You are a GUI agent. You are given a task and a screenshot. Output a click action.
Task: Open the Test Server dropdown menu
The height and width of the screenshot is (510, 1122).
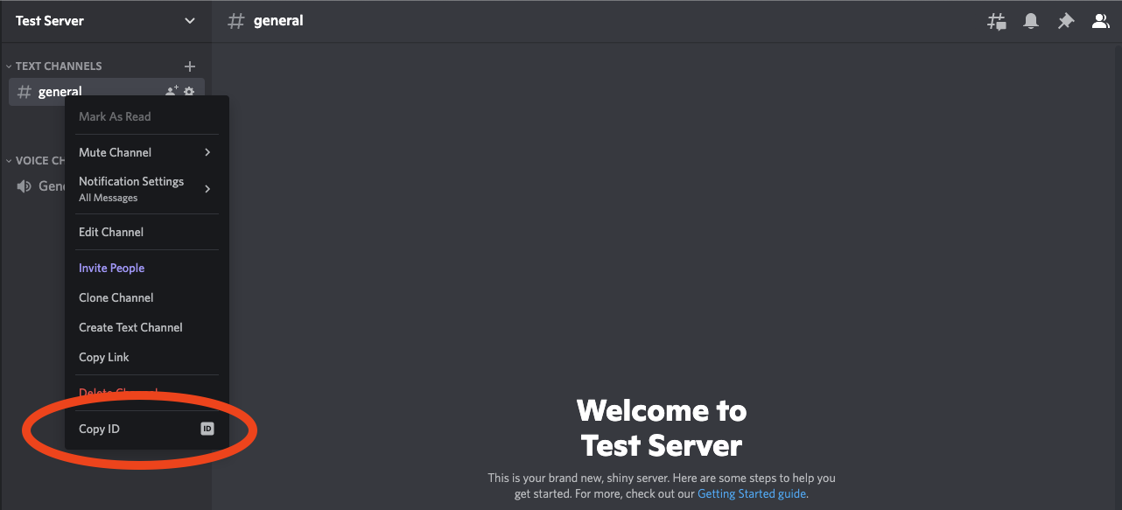click(x=103, y=20)
